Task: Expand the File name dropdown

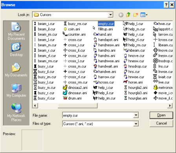Action: pos(136,115)
